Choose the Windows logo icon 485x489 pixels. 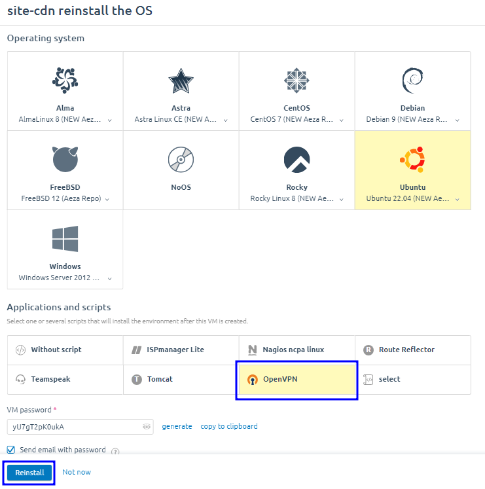[x=65, y=239]
